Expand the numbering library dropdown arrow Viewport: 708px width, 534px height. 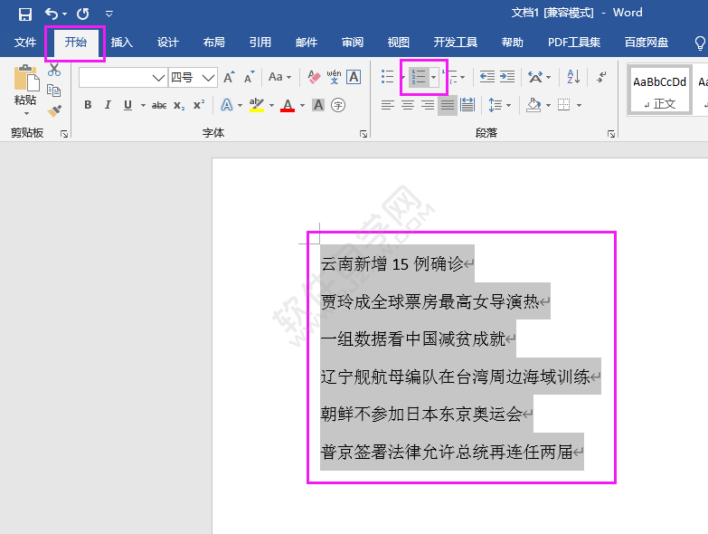[433, 77]
